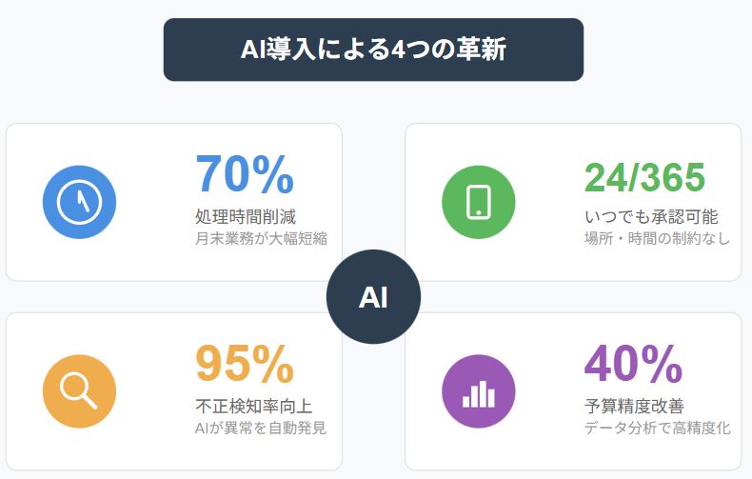This screenshot has width=752, height=479.
Task: Click the 95% statistic figure
Action: coord(245,364)
